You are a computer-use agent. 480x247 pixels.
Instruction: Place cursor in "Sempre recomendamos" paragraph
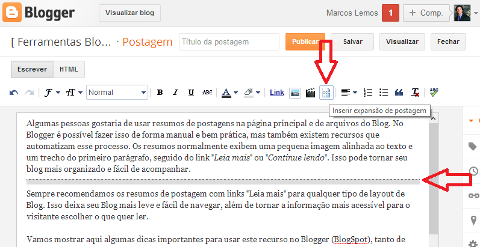click(x=218, y=205)
